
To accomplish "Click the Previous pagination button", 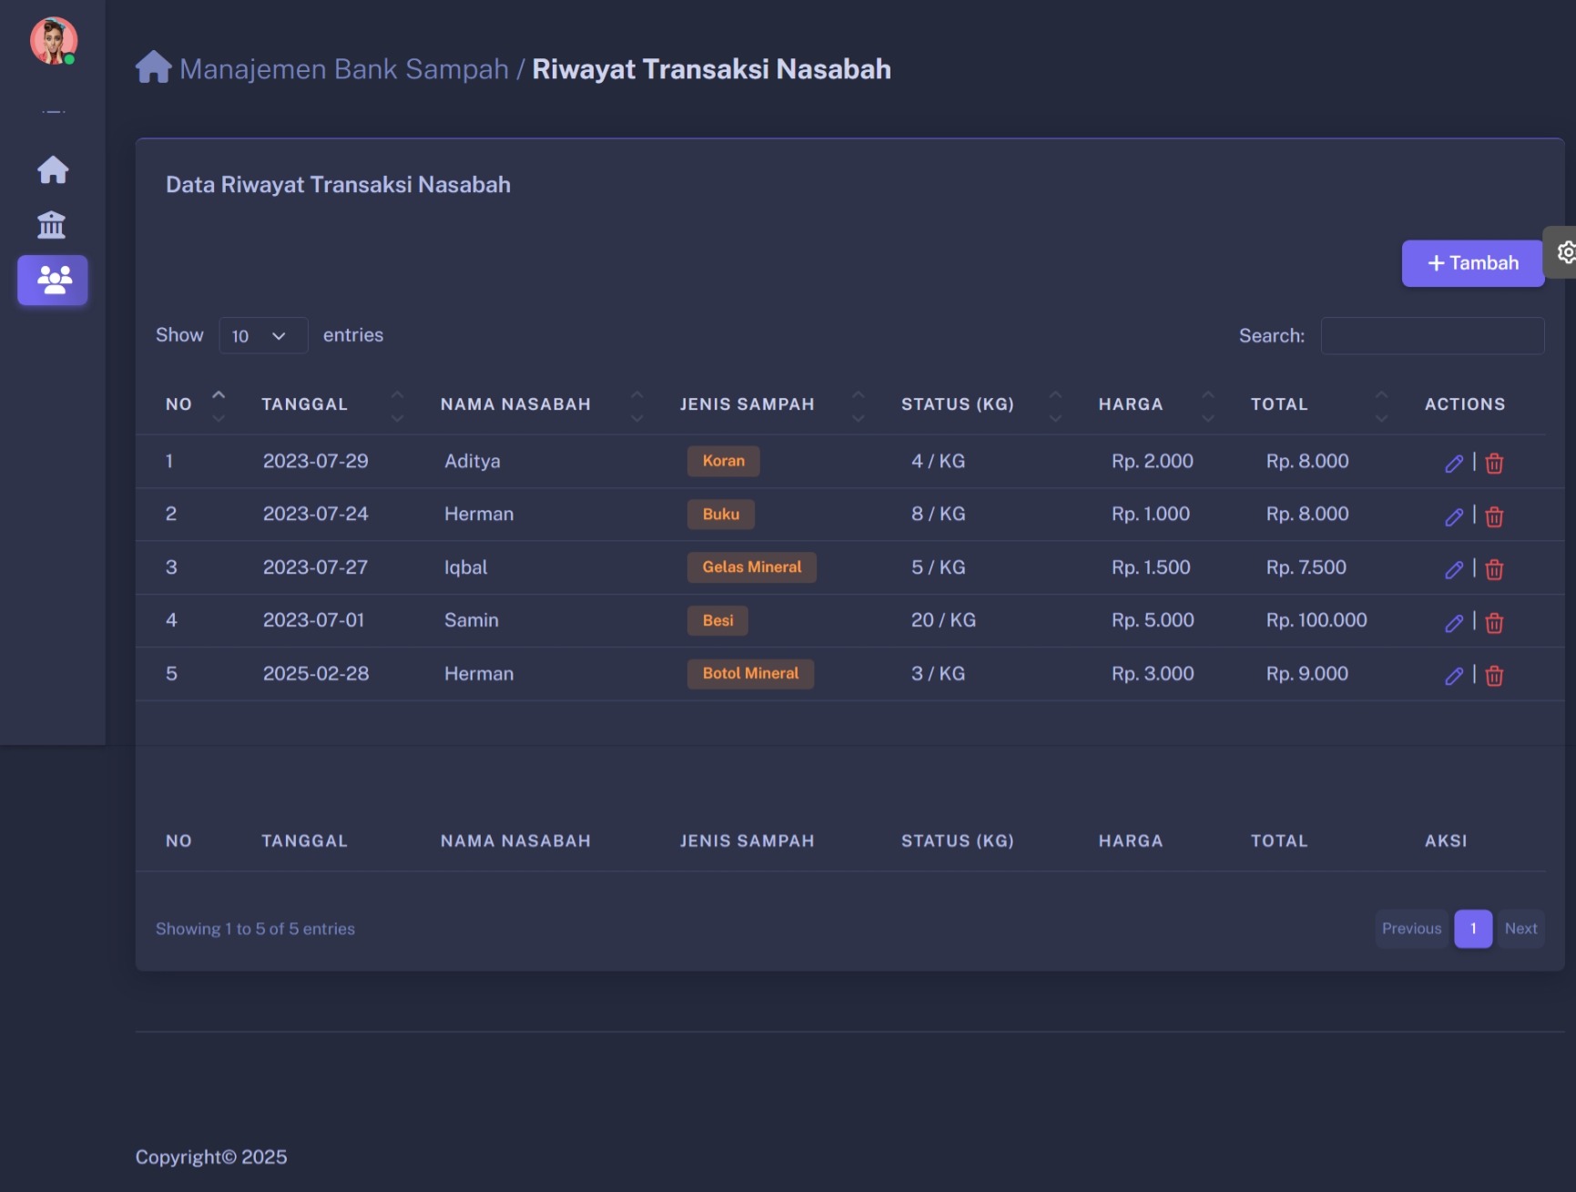I will point(1411,929).
